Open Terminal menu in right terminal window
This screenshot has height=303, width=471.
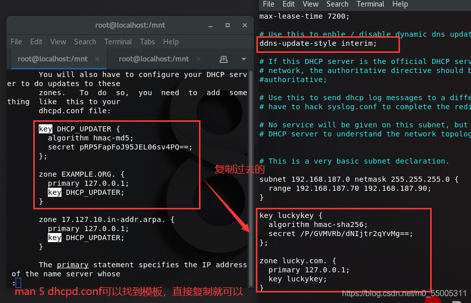[370, 4]
